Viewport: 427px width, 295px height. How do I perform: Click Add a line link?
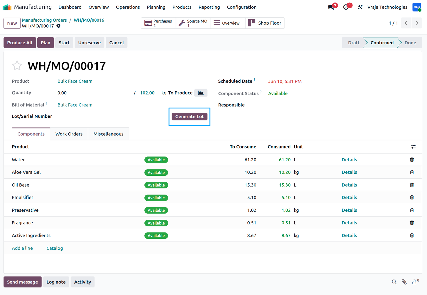click(x=22, y=248)
